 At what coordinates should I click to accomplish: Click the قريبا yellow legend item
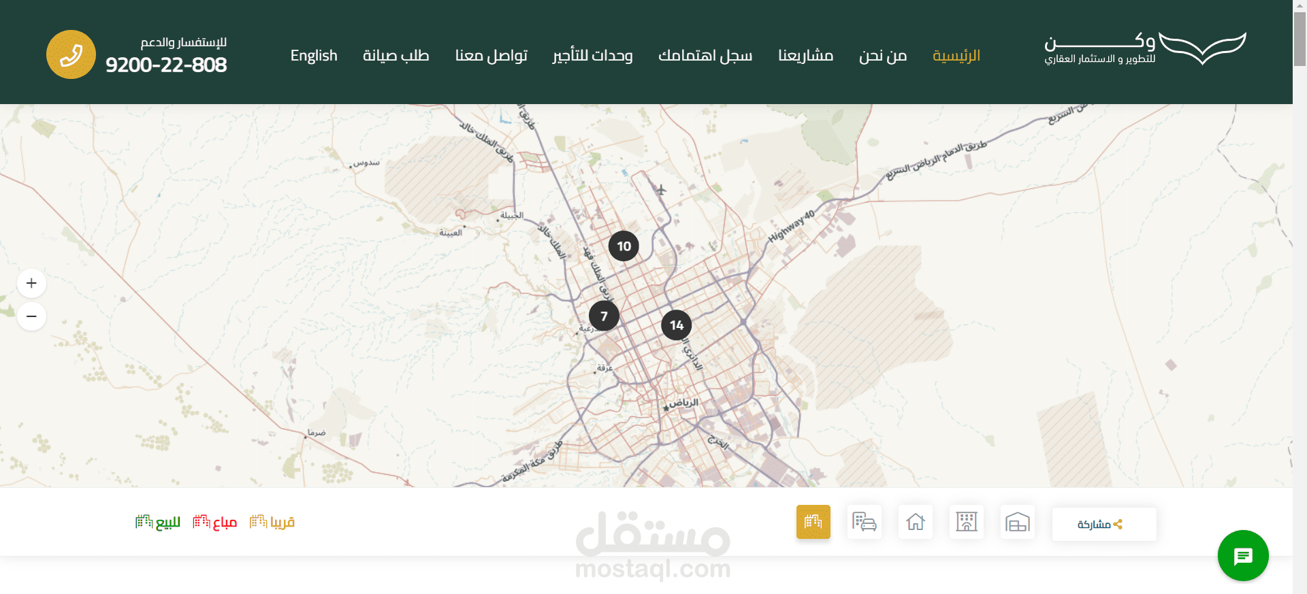[272, 522]
